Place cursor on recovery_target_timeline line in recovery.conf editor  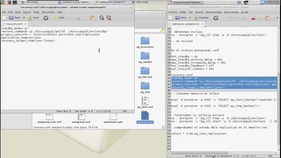click(x=28, y=41)
